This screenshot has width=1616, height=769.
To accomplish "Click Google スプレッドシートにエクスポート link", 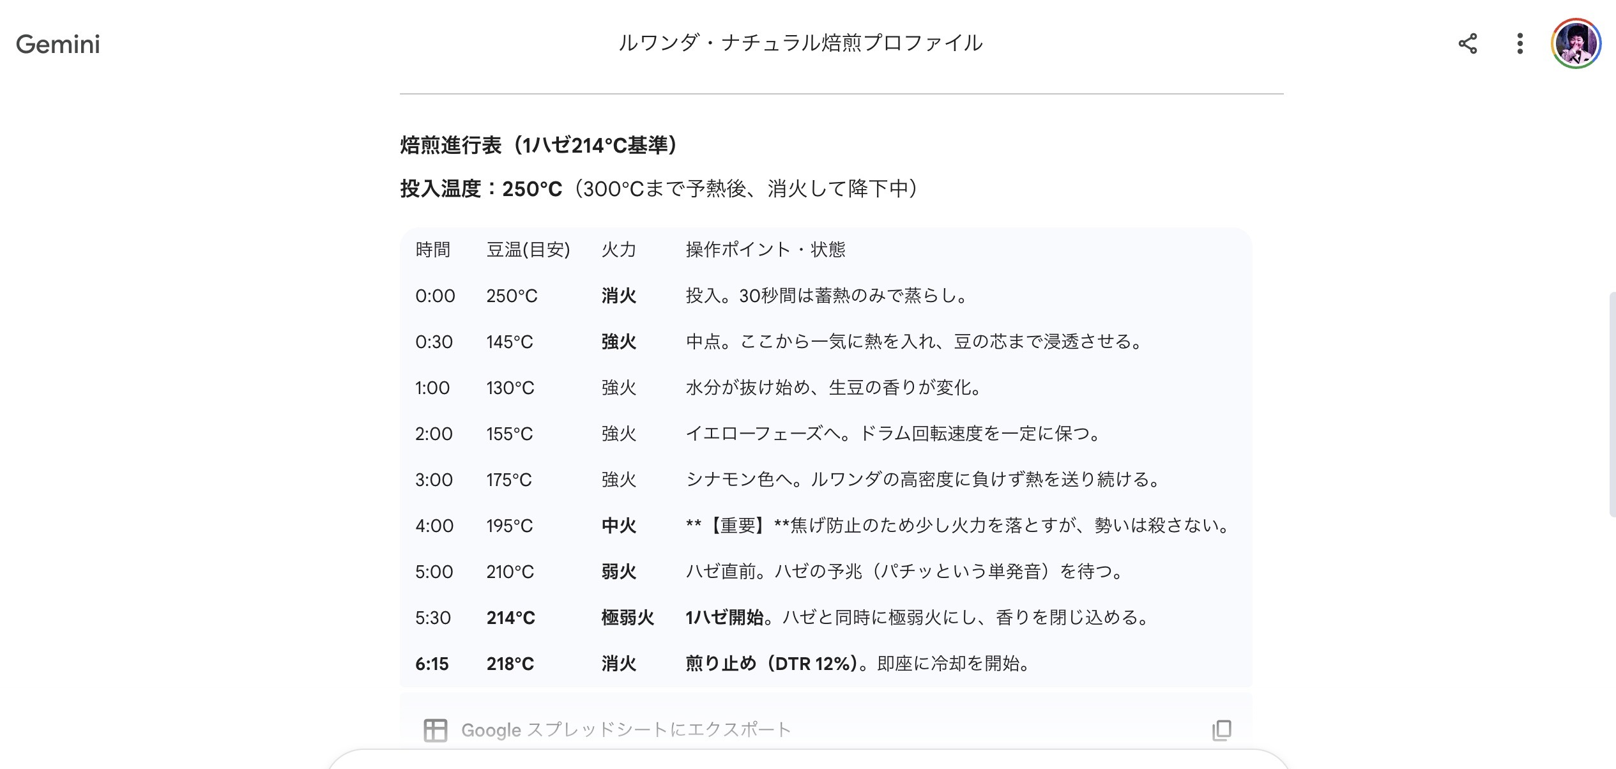I will click(x=626, y=730).
